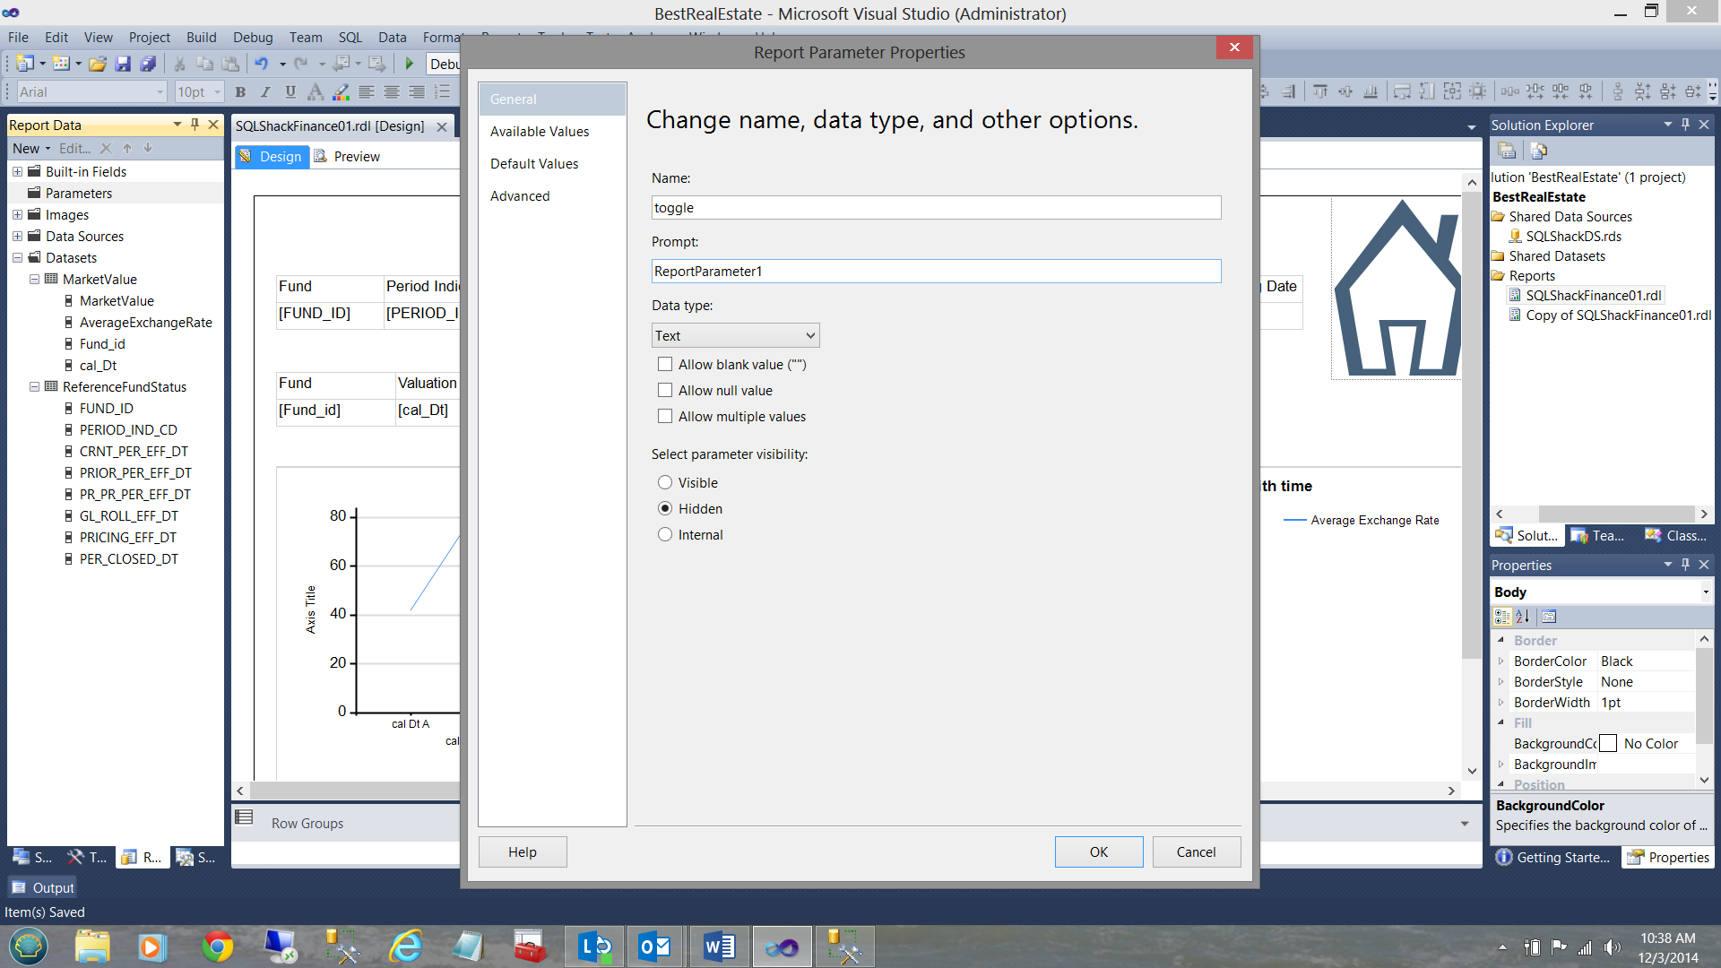Pin the Solution Explorer panel

(x=1685, y=125)
